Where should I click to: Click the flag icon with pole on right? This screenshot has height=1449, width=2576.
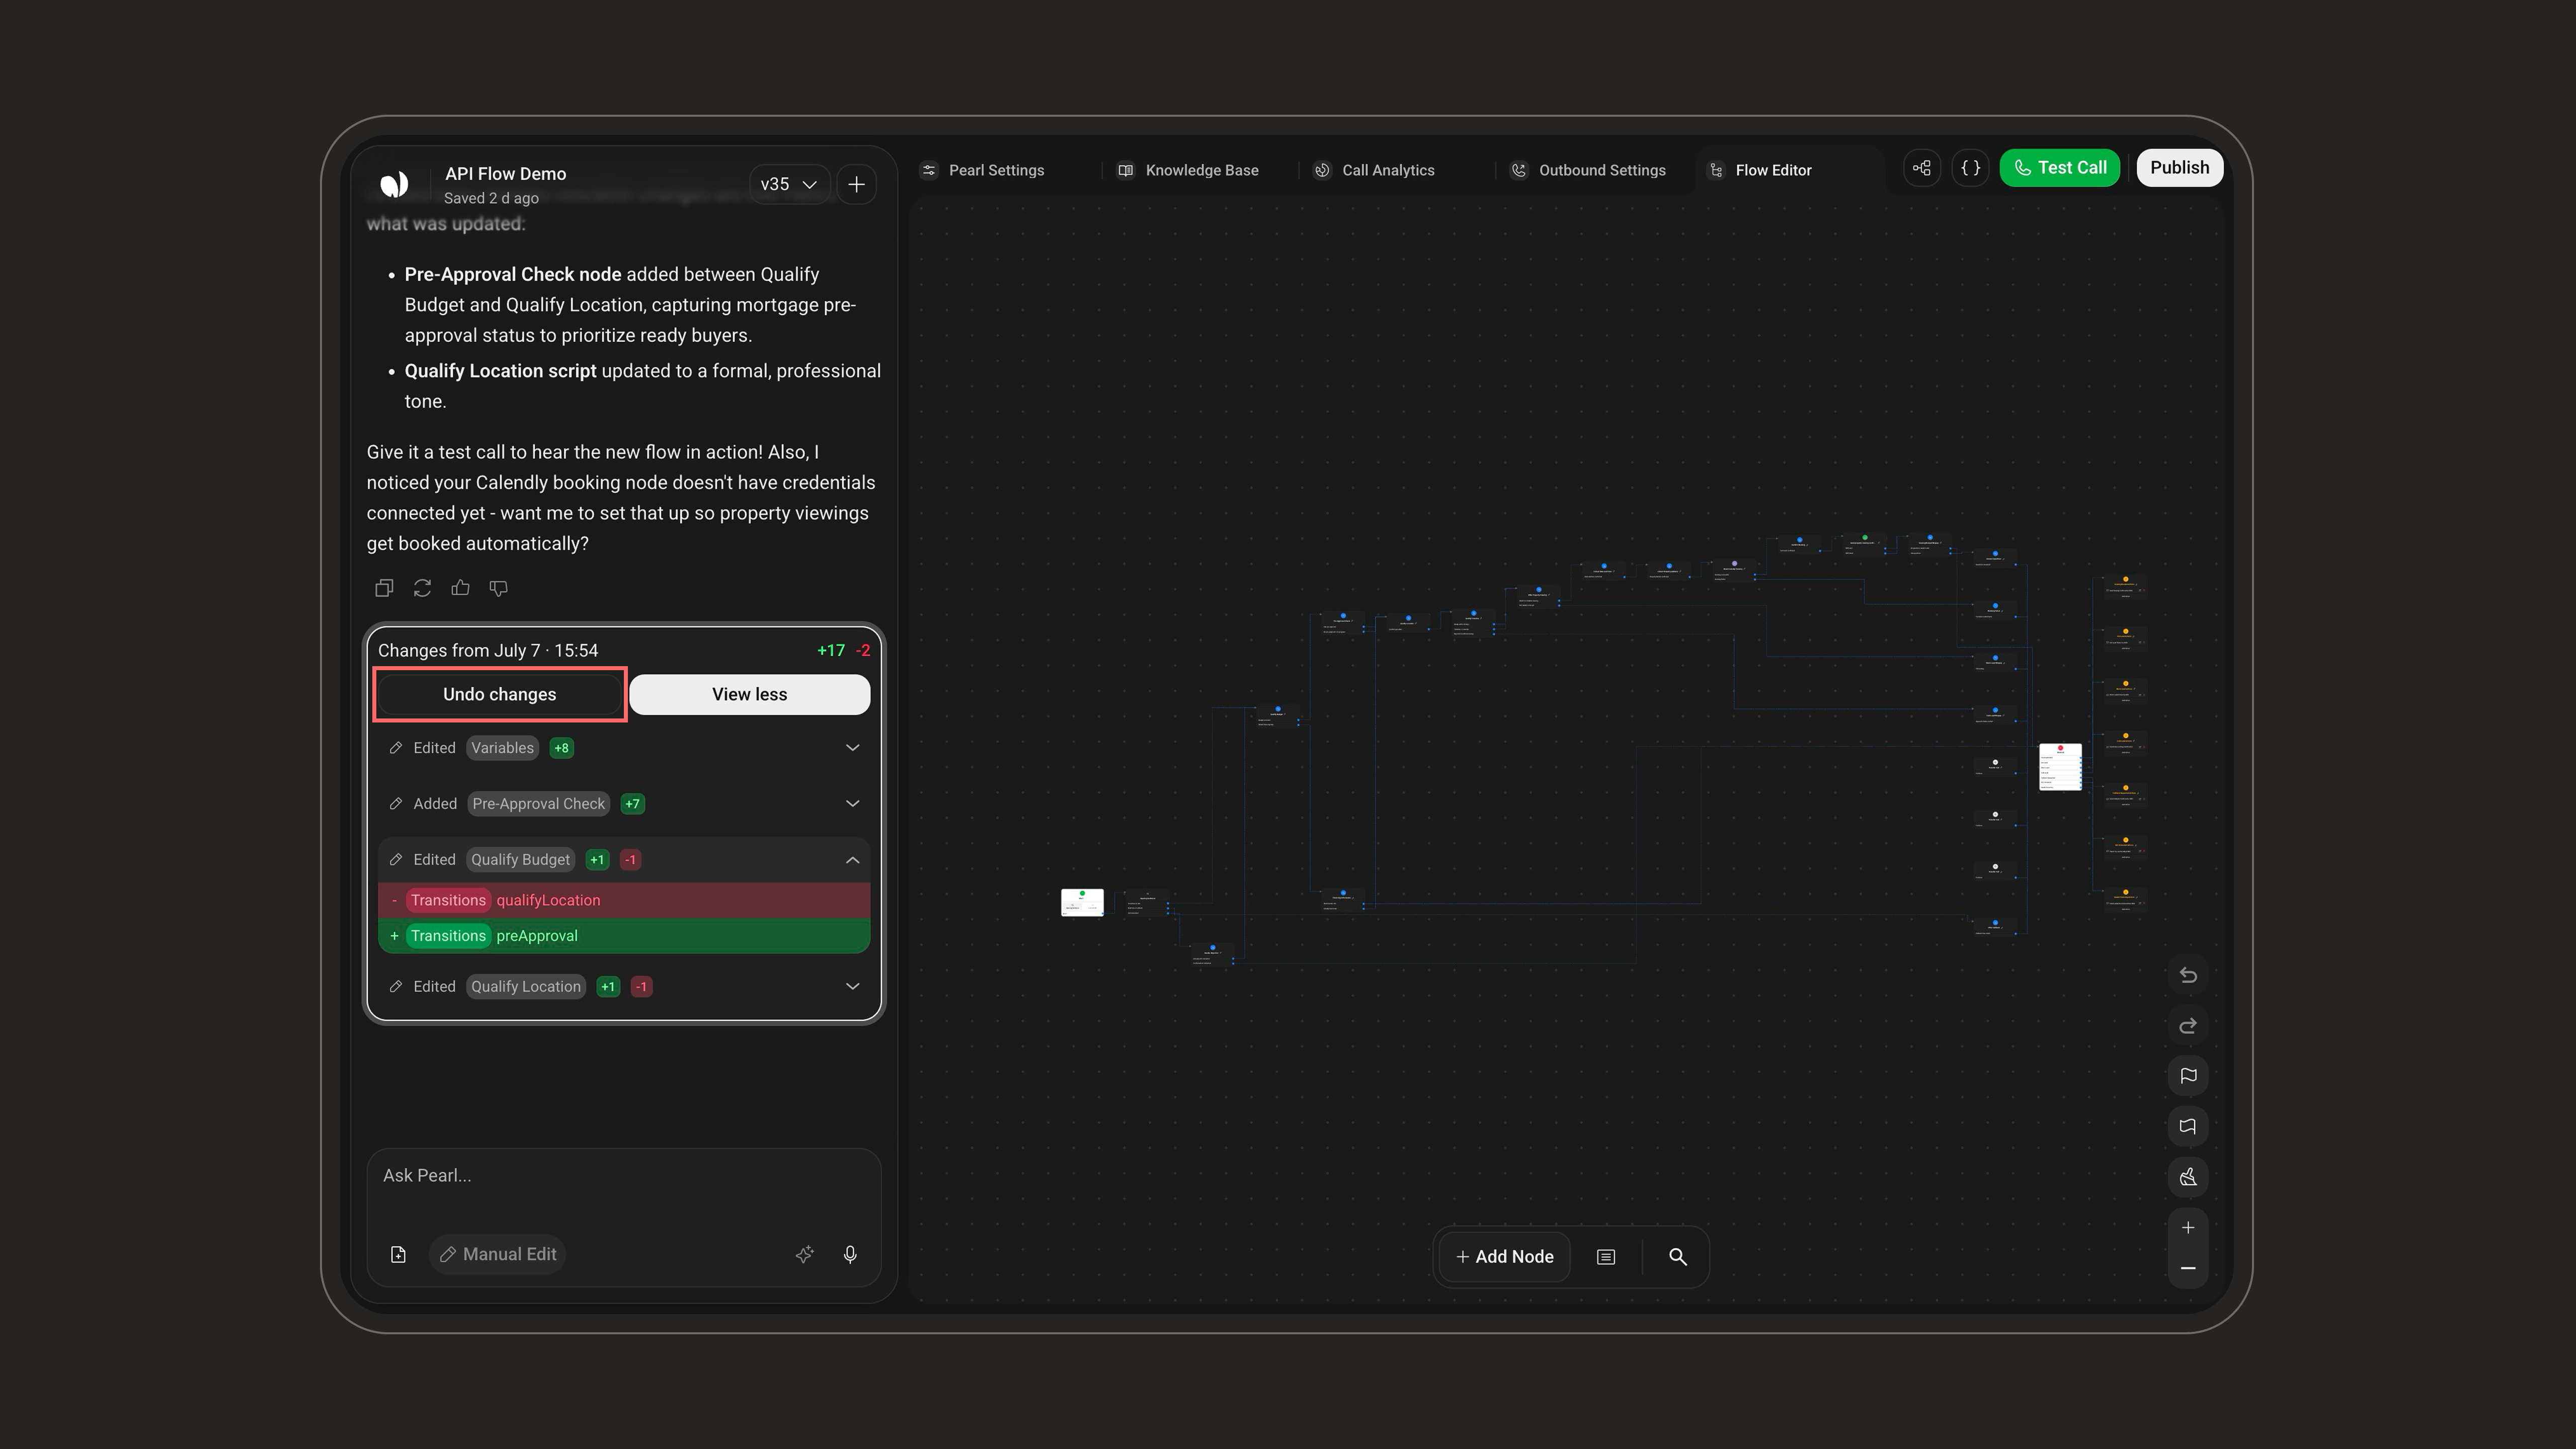click(2188, 1127)
